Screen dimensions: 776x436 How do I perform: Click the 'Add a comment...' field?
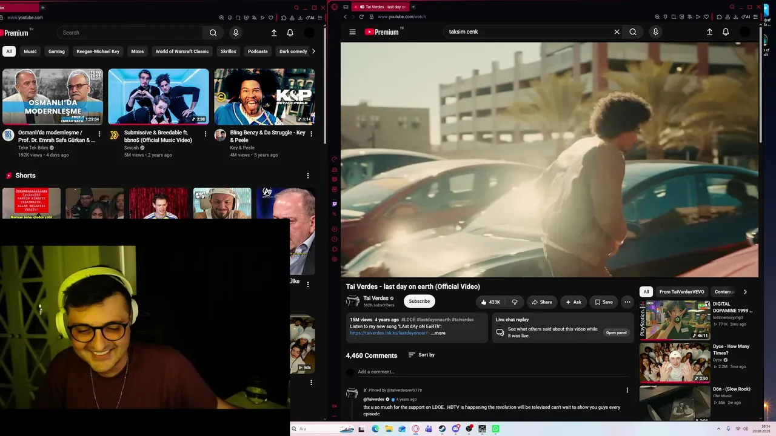[494, 372]
